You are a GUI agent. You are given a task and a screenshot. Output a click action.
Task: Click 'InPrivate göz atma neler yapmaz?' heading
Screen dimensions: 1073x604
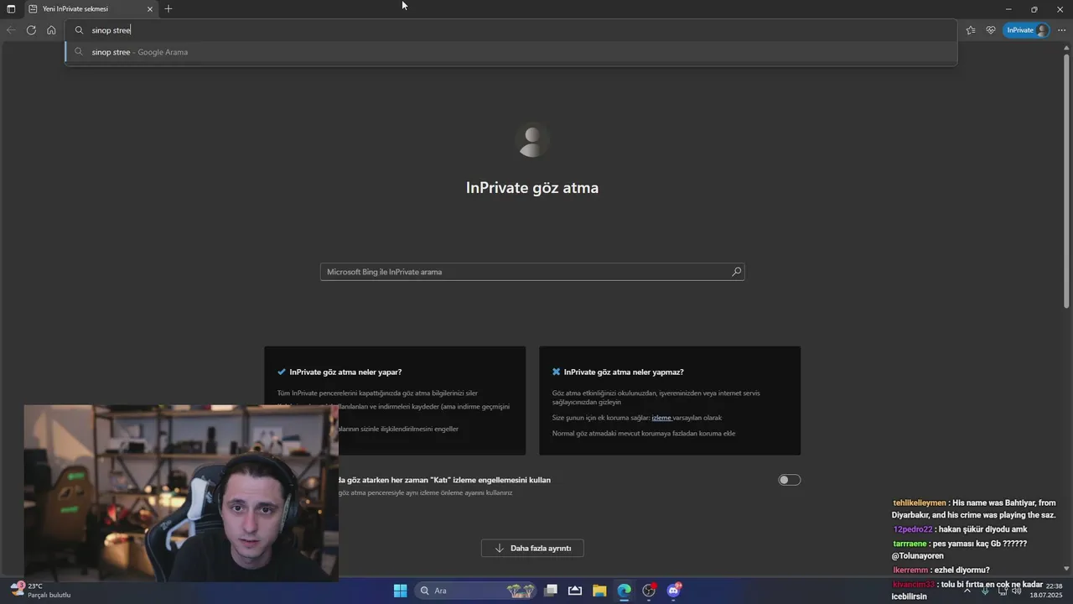coord(624,372)
